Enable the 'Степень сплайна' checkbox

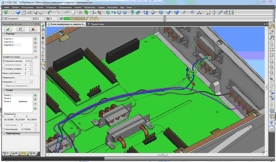pyautogui.click(x=4, y=69)
